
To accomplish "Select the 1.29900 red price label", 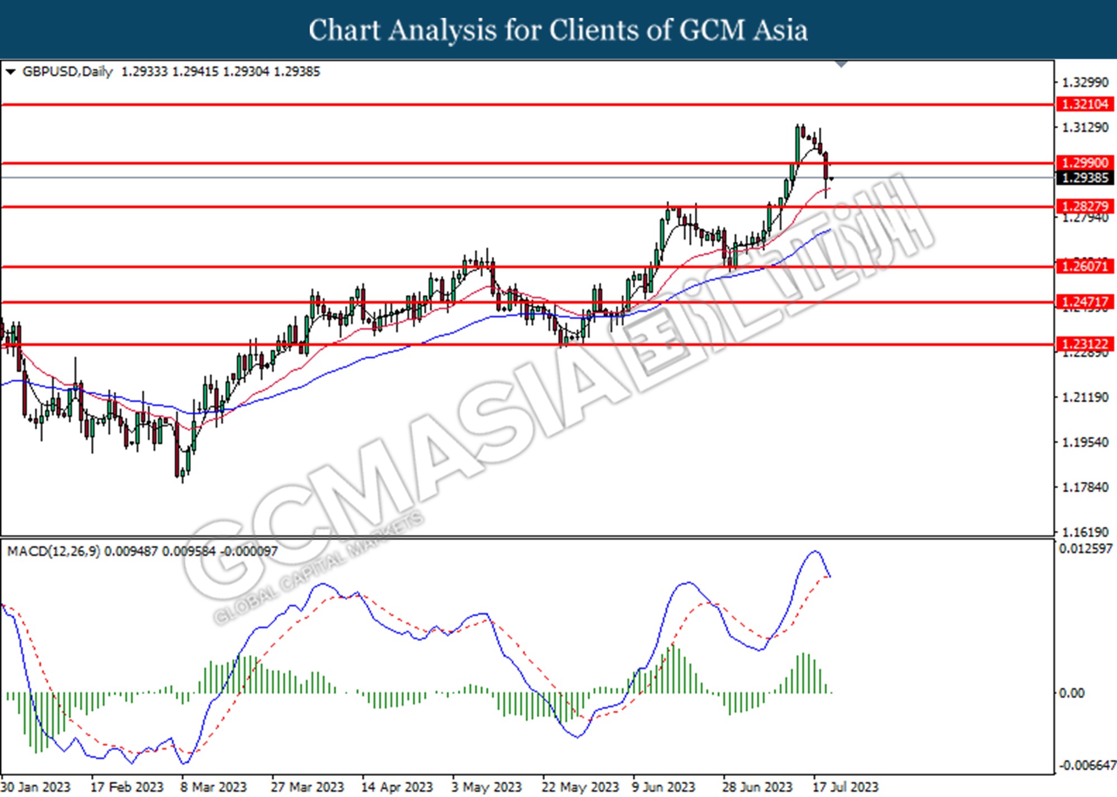I will (x=1085, y=163).
